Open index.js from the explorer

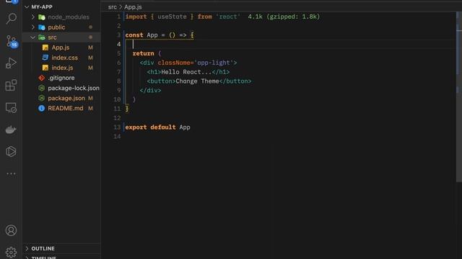tap(62, 68)
